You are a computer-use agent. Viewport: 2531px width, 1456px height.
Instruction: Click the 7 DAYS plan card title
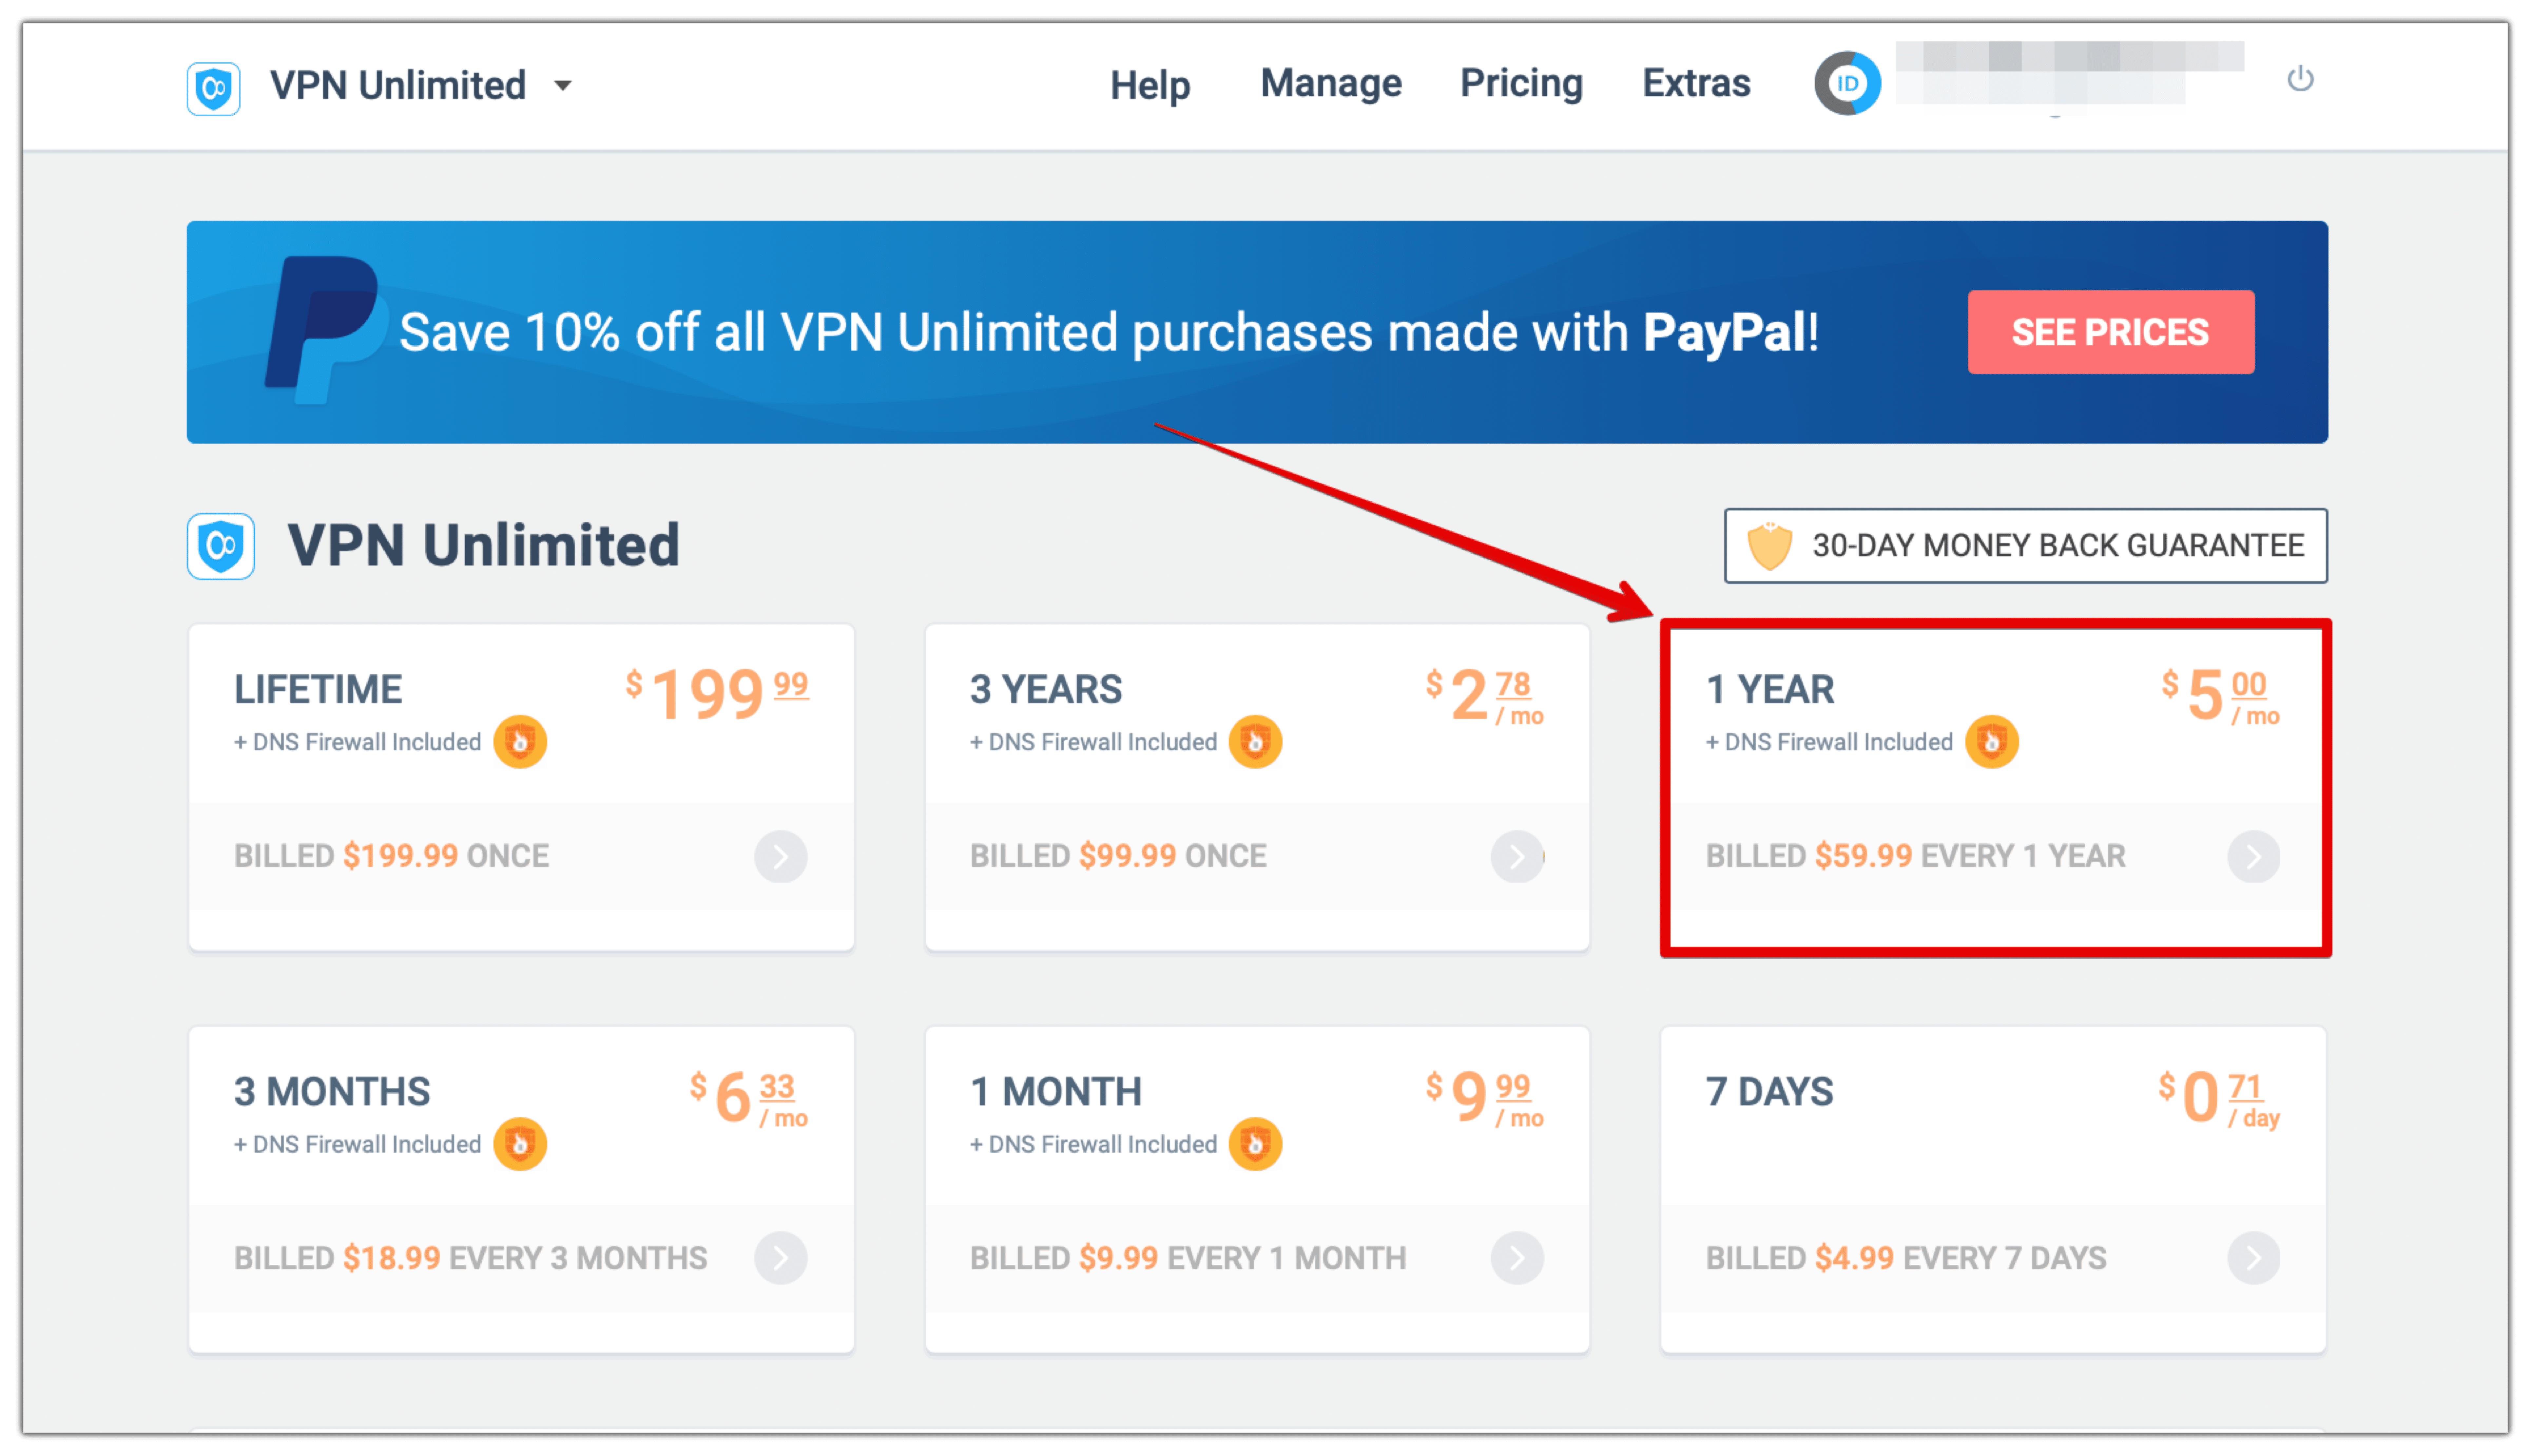click(x=1769, y=1091)
